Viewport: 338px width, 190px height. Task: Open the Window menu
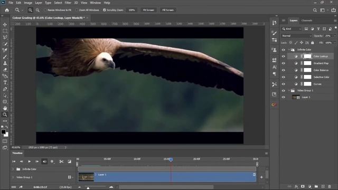[95, 3]
